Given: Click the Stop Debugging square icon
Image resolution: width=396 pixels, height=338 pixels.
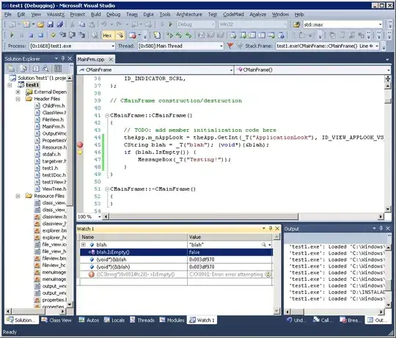Looking at the screenshot, I should (31, 35).
